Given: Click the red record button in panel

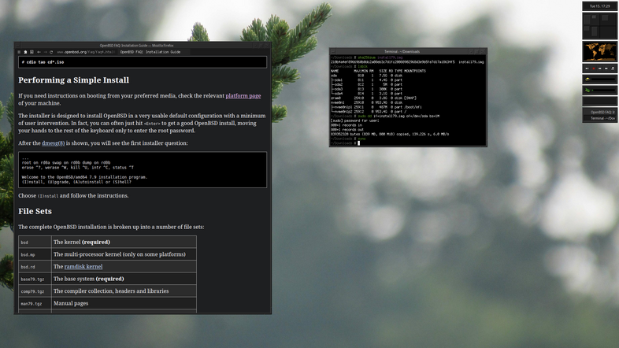Looking at the screenshot, I should 593,68.
